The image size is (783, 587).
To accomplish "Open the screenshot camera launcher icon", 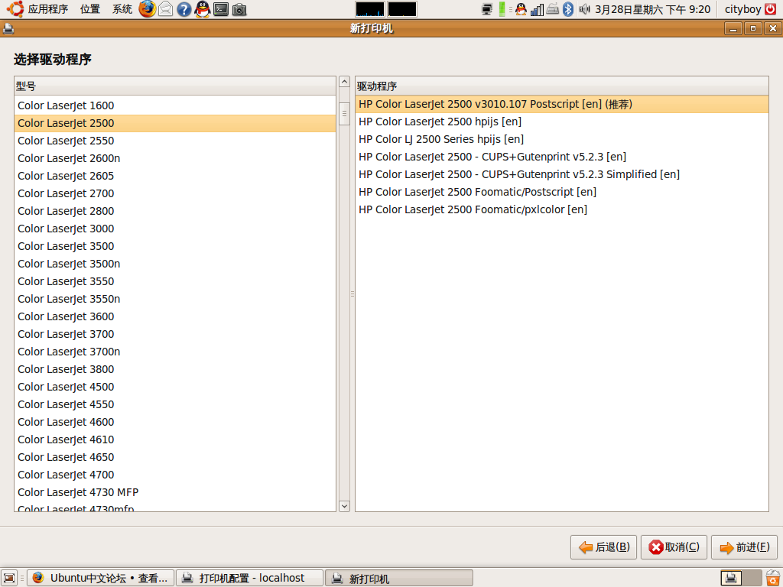I will [x=239, y=9].
